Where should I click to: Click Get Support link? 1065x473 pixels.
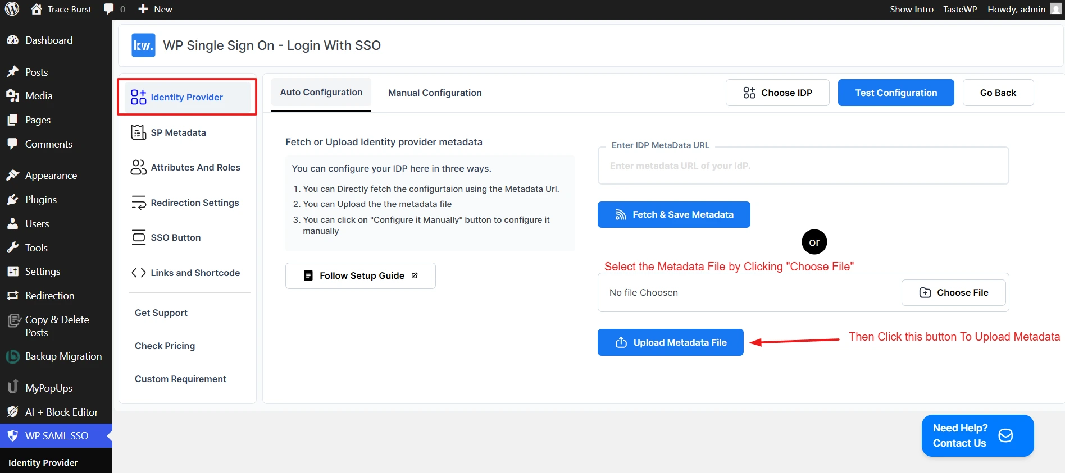click(161, 313)
